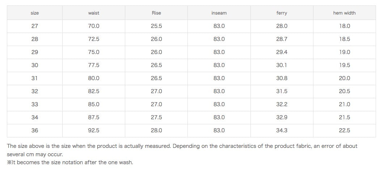Click the note about one wash
The image size is (384, 170).
(x=70, y=162)
